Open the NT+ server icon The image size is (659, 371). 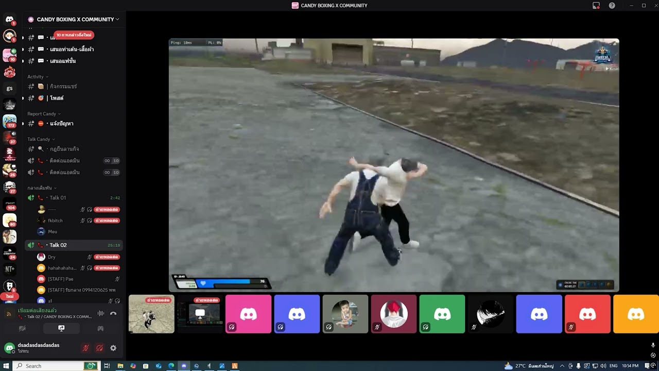click(x=9, y=269)
